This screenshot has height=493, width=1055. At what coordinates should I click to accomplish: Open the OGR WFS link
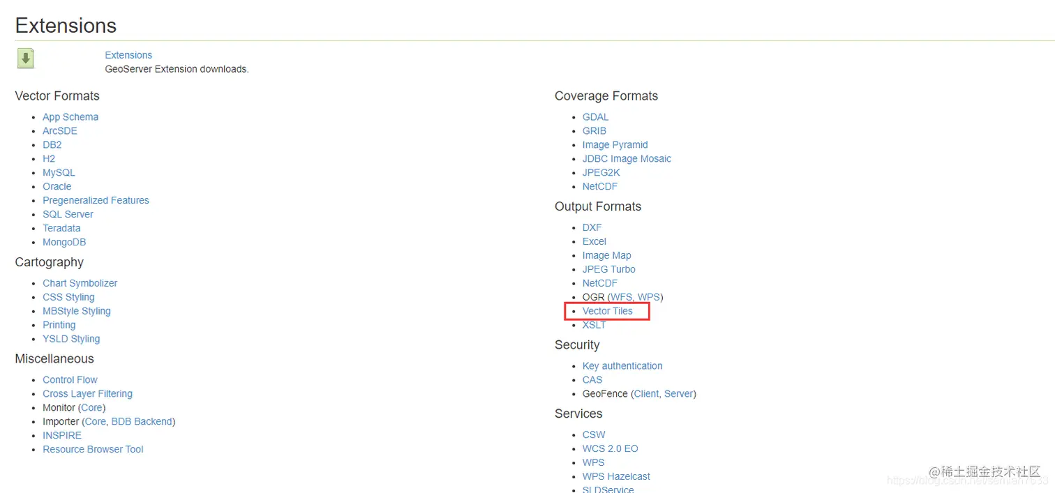point(622,298)
